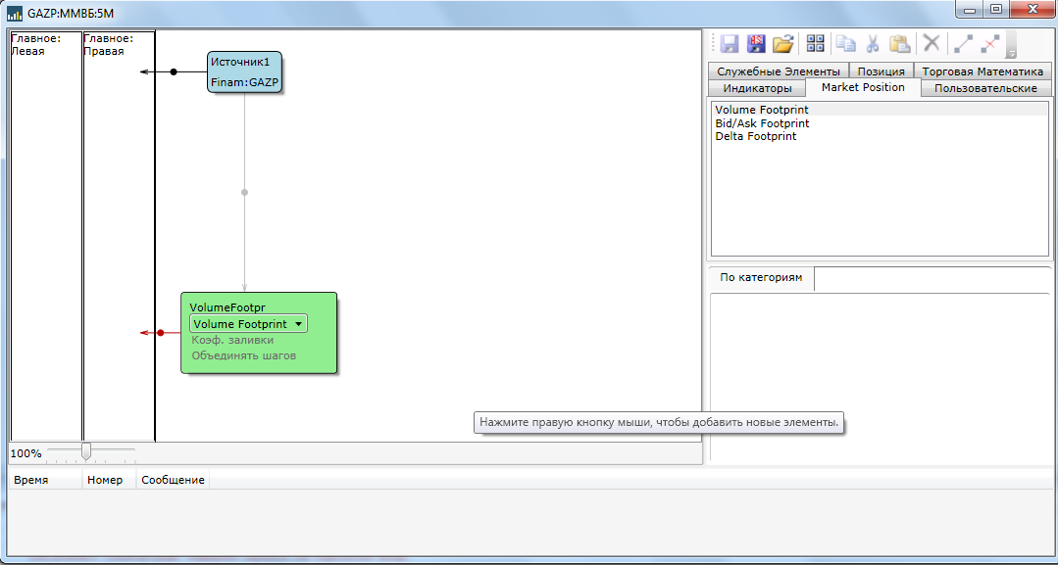Click the black connector dot left of Источник1

tap(174, 71)
